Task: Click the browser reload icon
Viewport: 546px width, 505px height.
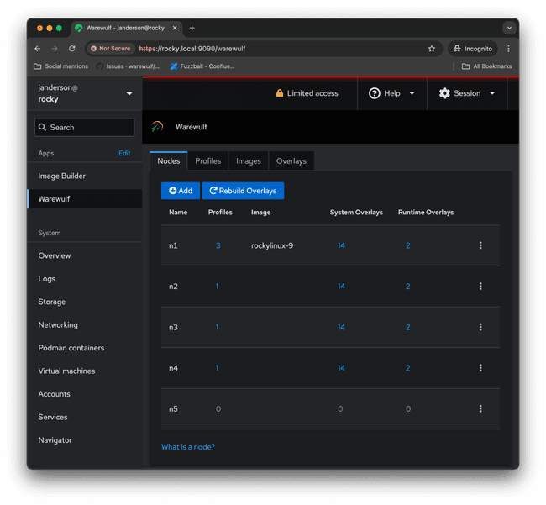Action: coord(72,49)
